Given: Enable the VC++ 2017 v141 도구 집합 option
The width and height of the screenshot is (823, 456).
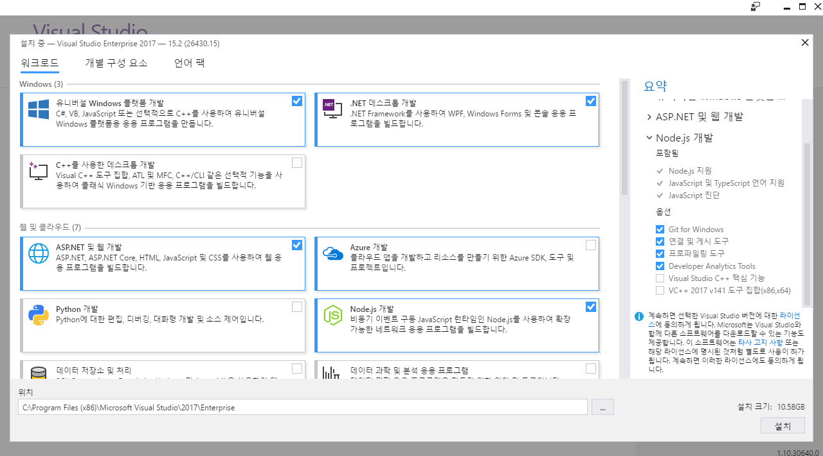Looking at the screenshot, I should (660, 291).
